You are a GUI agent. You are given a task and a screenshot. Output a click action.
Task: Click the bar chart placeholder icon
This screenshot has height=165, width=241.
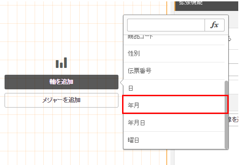click(62, 62)
